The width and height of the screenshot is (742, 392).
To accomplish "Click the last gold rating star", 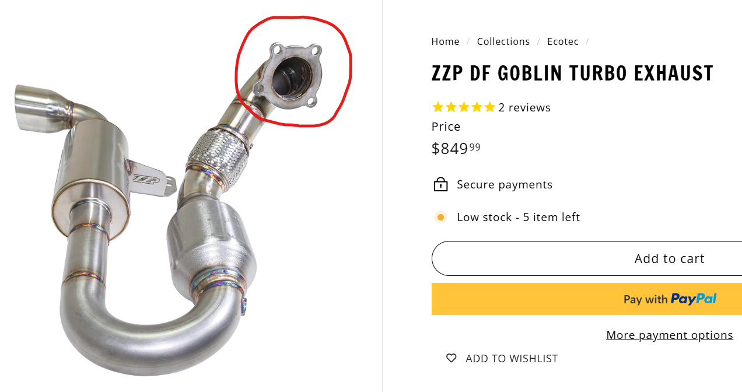I will coord(489,107).
